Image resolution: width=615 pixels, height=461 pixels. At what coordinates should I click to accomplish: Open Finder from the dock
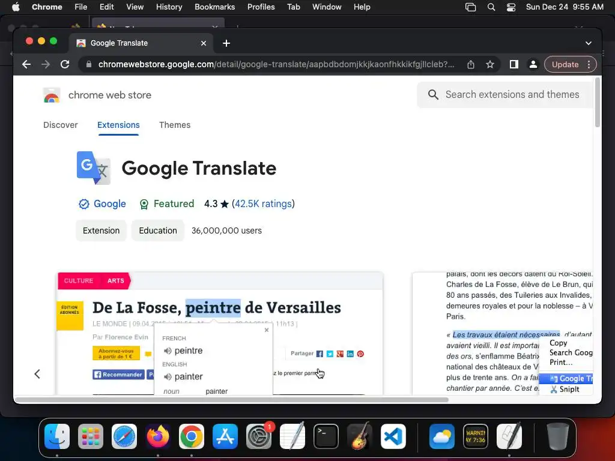point(57,436)
